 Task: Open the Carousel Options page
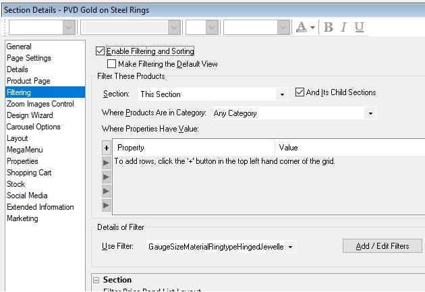click(x=34, y=127)
